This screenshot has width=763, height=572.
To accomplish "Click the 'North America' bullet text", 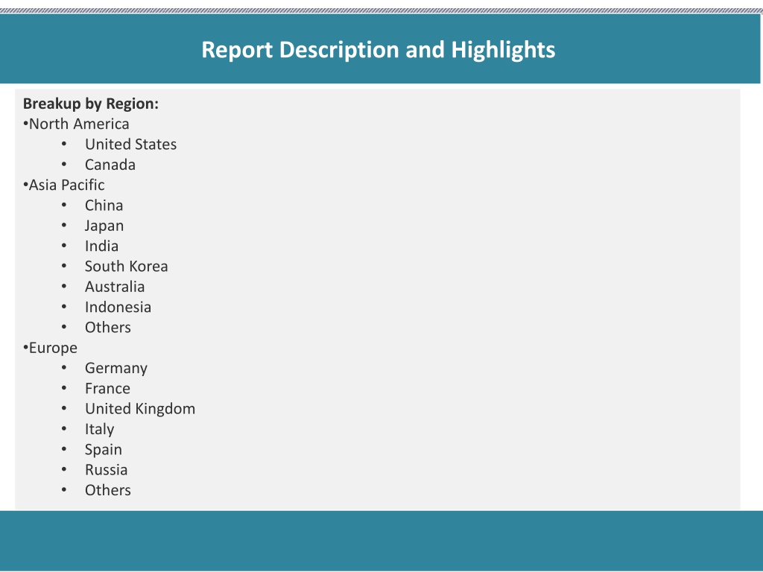I will click(79, 124).
